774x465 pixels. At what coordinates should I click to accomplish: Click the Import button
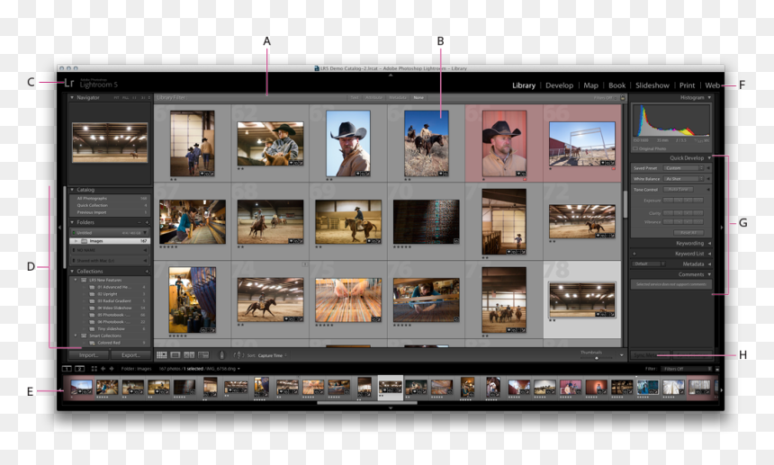coord(88,355)
